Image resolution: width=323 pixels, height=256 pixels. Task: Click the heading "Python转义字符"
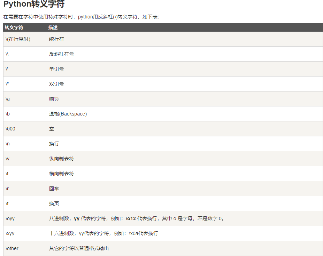point(34,4)
